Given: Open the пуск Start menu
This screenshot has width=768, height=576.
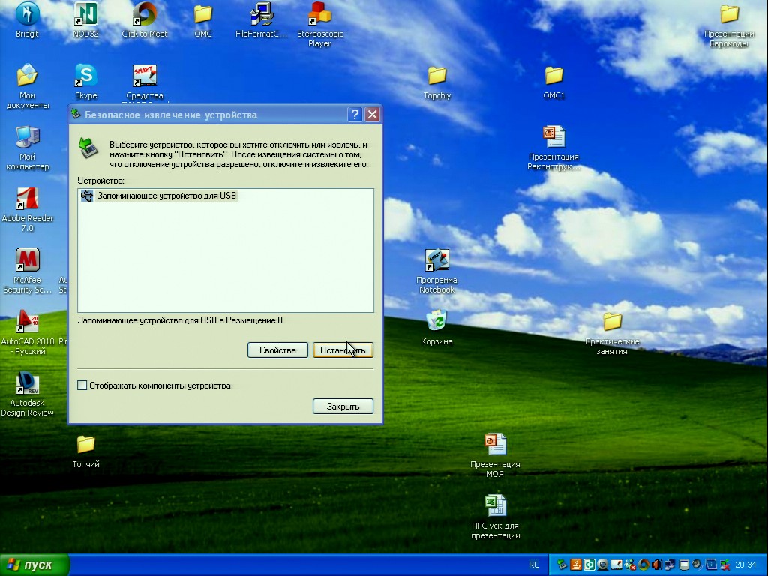Looking at the screenshot, I should tap(33, 565).
